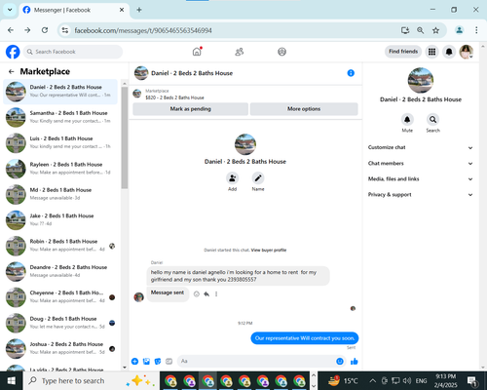Open the emoji picker in message box
The width and height of the screenshot is (487, 390).
tap(340, 362)
